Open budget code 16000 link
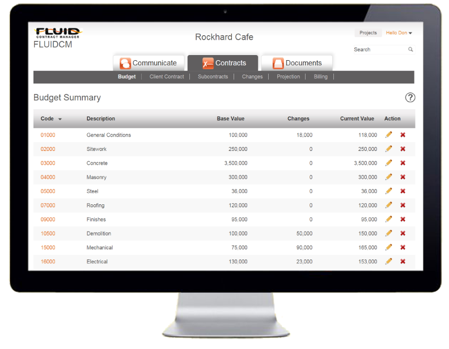The image size is (449, 349). [x=48, y=261]
